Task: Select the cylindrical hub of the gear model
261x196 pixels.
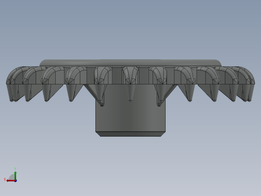Action: [x=130, y=111]
